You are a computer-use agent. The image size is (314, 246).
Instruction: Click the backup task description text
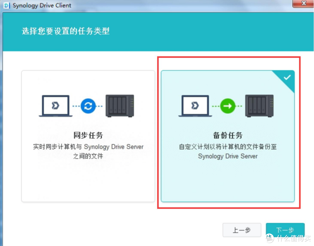pos(229,151)
